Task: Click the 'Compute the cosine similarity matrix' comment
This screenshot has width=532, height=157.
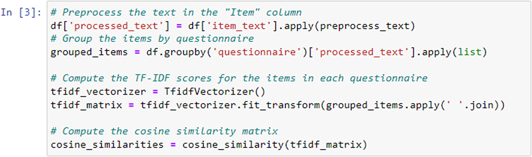Action: coord(164,131)
